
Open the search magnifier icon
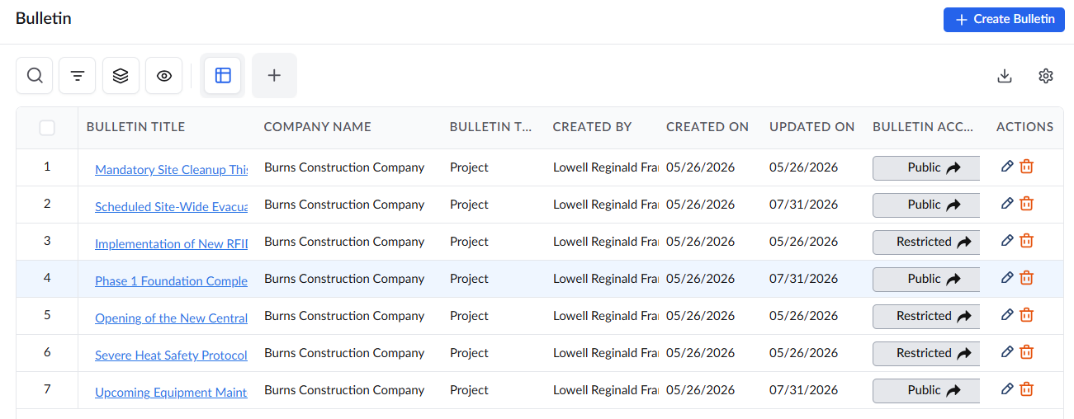point(35,76)
